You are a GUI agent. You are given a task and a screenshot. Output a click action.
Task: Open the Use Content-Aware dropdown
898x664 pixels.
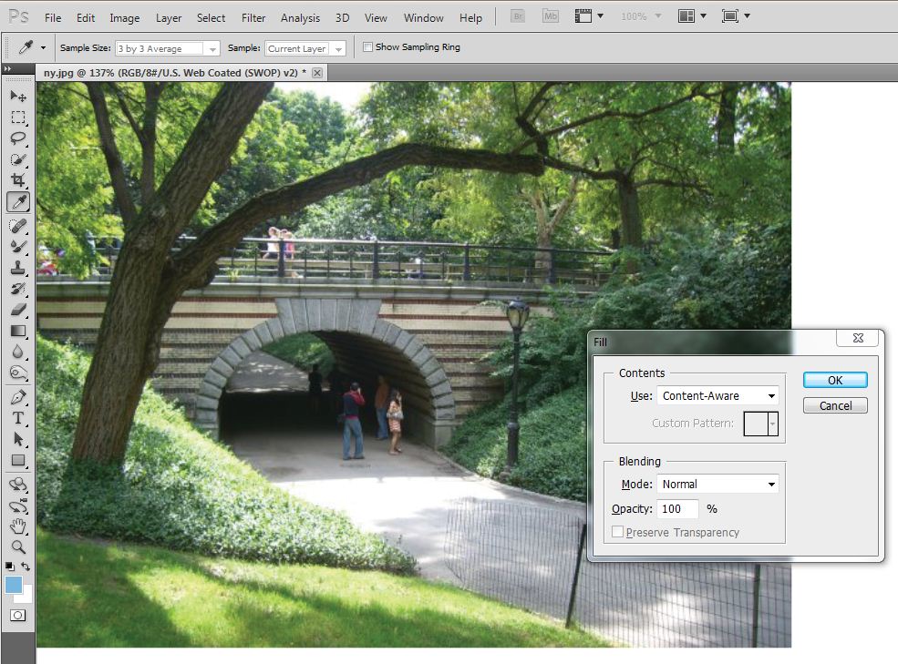pyautogui.click(x=717, y=396)
